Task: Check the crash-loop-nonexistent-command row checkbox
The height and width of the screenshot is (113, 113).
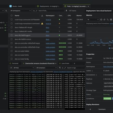Action: click(12, 23)
